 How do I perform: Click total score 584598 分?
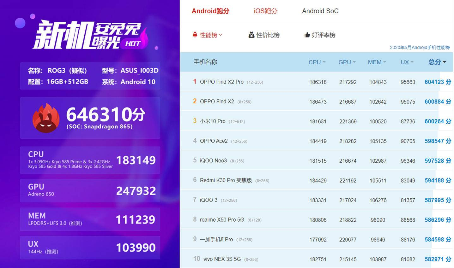click(x=438, y=240)
